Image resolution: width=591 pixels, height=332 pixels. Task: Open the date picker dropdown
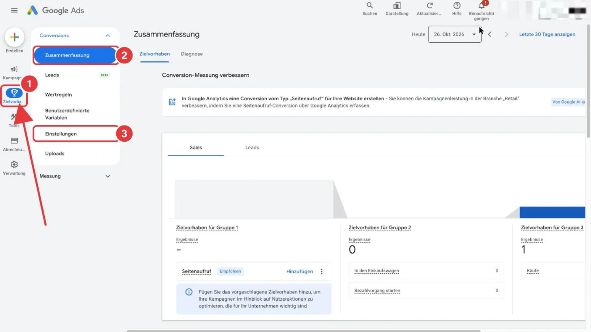(x=455, y=34)
